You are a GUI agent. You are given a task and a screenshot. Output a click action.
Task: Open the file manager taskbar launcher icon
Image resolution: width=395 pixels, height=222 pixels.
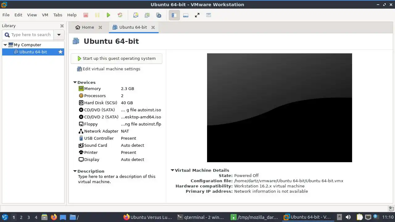(x=44, y=217)
